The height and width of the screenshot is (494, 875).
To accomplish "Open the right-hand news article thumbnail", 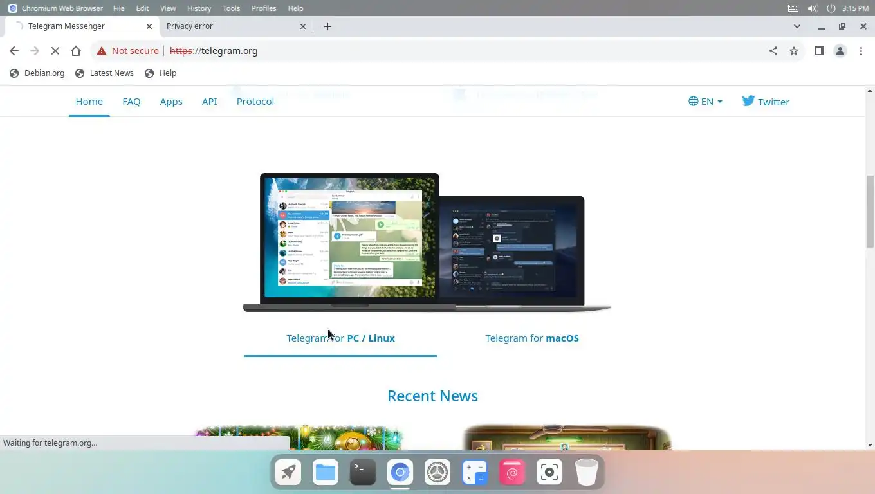I will 567,437.
